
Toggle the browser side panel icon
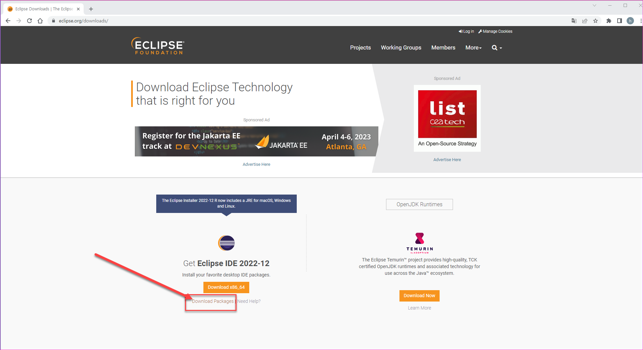pyautogui.click(x=620, y=21)
